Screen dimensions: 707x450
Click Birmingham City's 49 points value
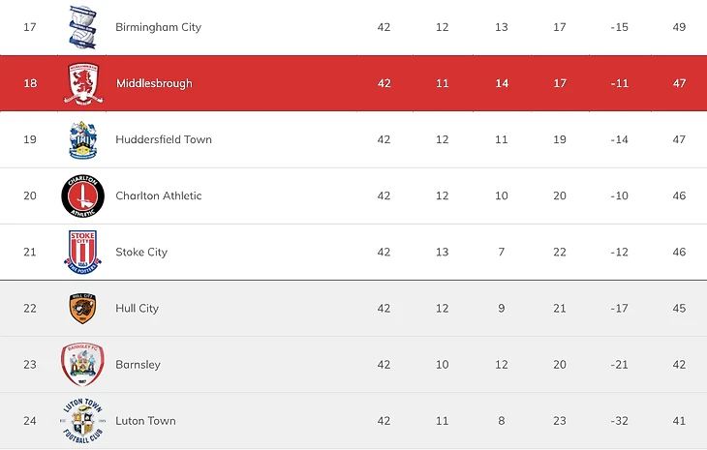679,27
